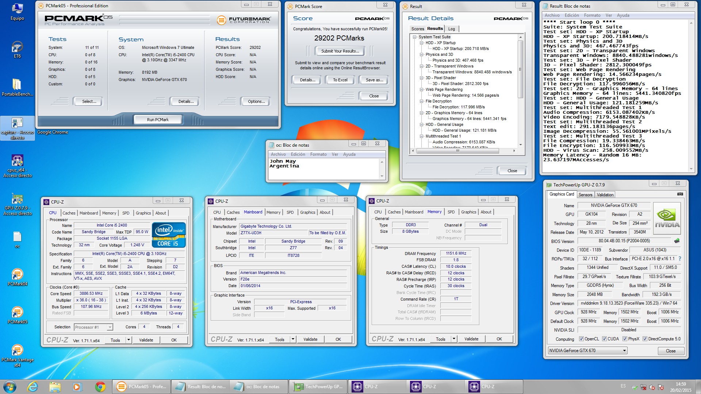Click the GPU-Z screenshot camera icon
701x394 pixels.
(680, 194)
